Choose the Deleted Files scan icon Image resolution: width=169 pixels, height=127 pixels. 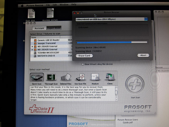click(66, 77)
